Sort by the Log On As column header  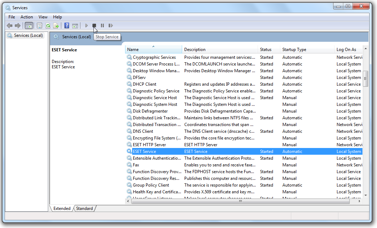tap(348, 50)
